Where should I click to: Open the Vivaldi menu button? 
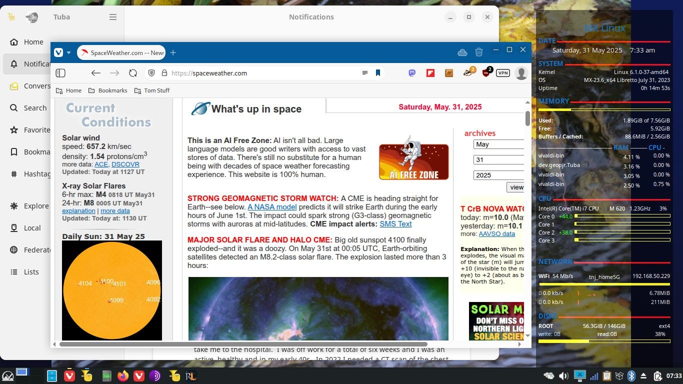click(58, 52)
